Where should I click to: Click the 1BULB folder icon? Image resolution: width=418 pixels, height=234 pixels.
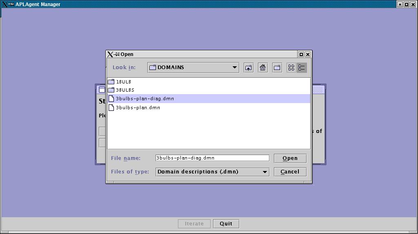coord(111,82)
